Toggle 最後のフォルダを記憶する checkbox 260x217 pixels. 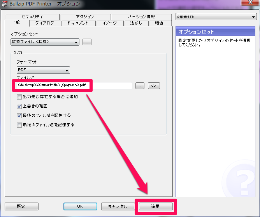[x=19, y=116]
